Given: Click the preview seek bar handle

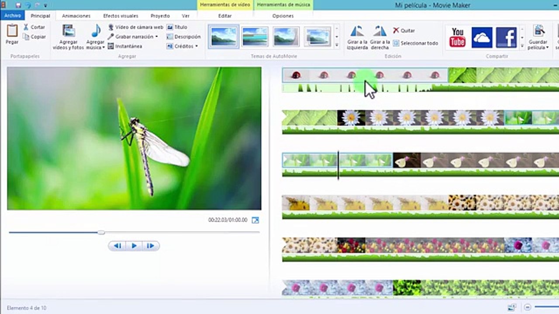Looking at the screenshot, I should (101, 232).
